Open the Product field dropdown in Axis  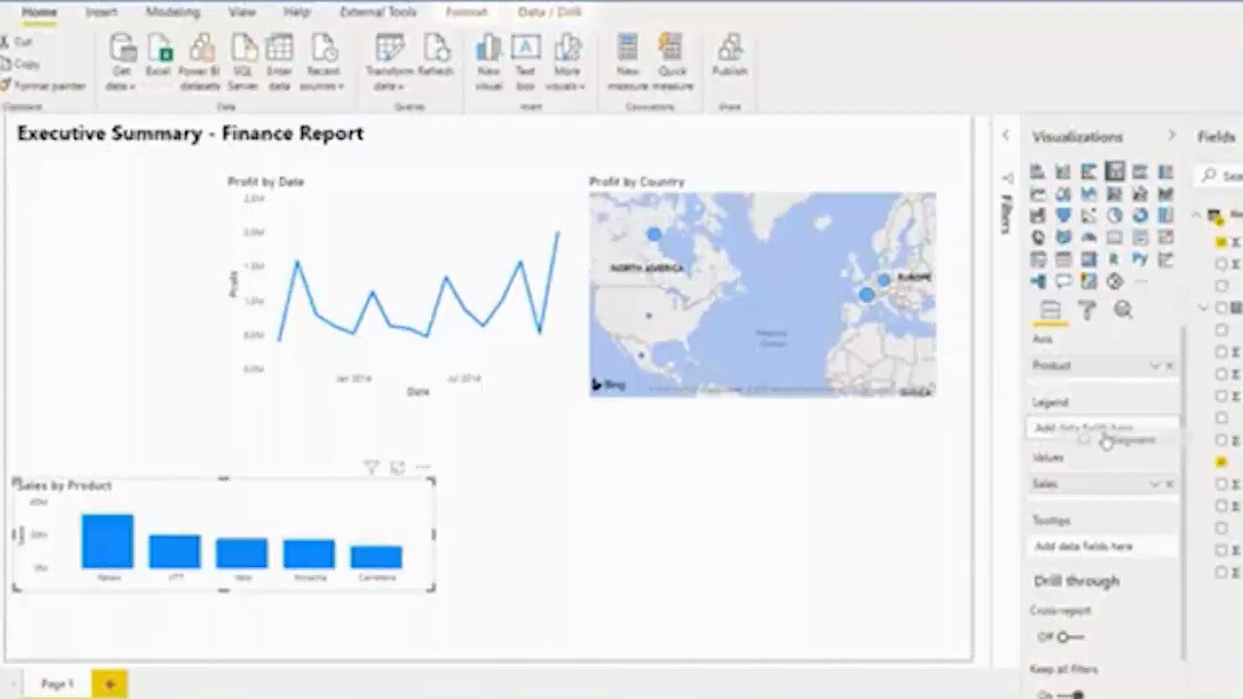point(1155,366)
